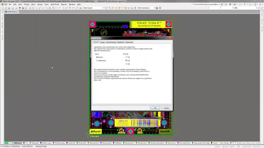Image resolution: width=264 pixels, height=148 pixels.
Task: Open the Projects side panel tab
Action: click(2, 18)
